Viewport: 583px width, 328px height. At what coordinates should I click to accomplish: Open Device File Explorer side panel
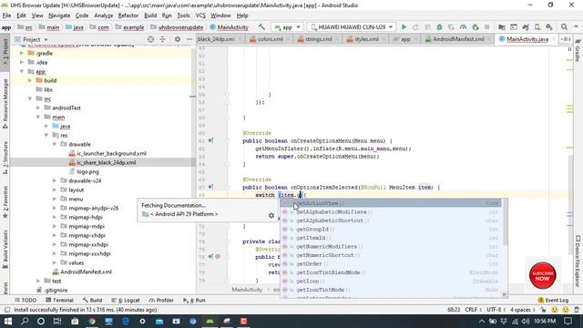(x=578, y=261)
